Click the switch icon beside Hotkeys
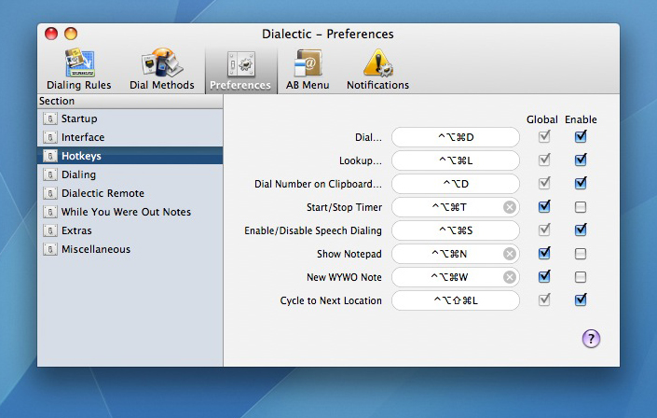The height and width of the screenshot is (418, 657). (x=50, y=156)
